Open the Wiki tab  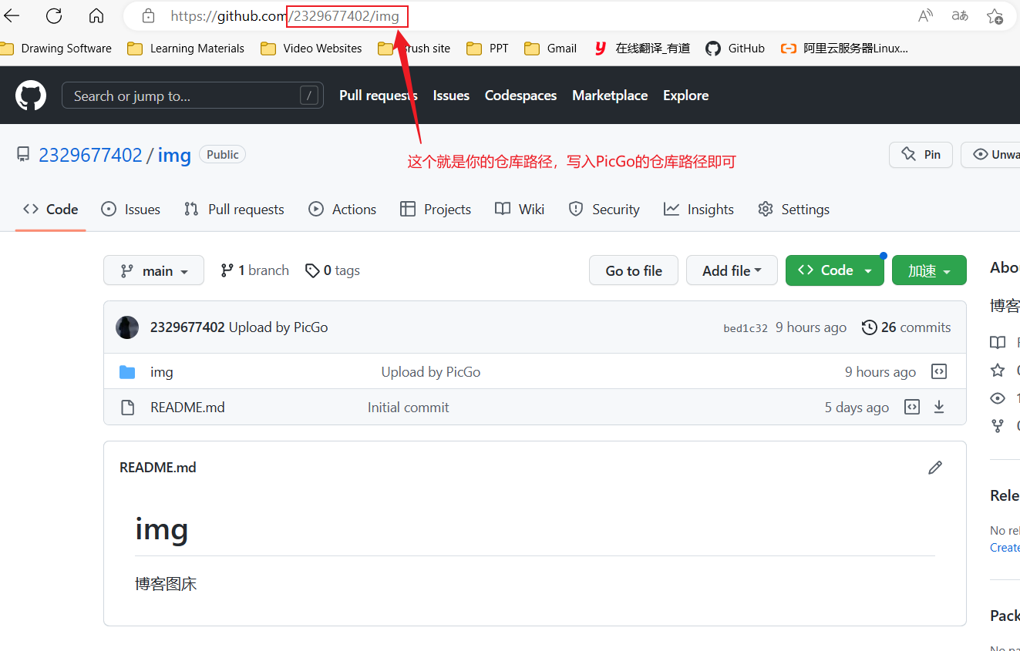pos(520,210)
